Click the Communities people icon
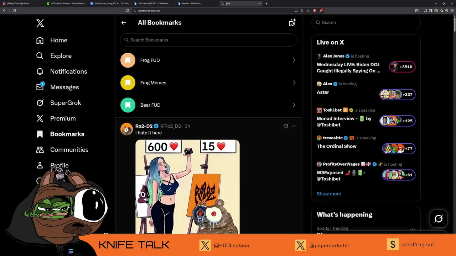Image resolution: width=456 pixels, height=256 pixels. coord(40,150)
